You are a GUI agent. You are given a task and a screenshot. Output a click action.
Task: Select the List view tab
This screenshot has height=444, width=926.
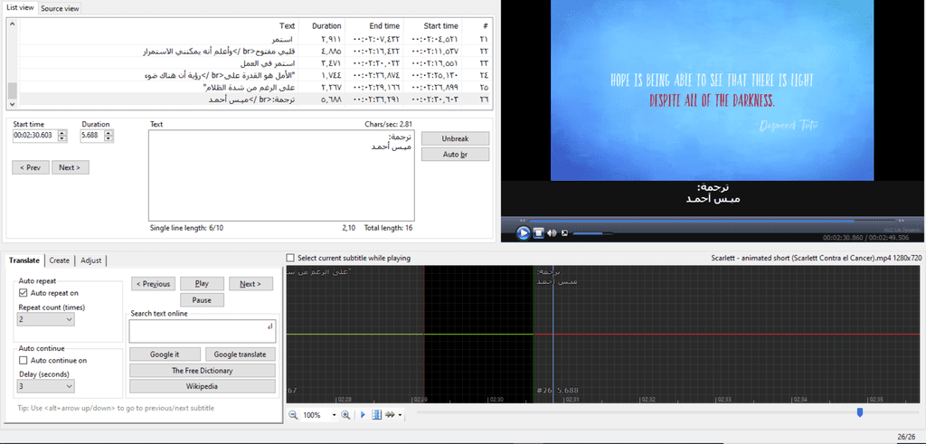pyautogui.click(x=20, y=7)
